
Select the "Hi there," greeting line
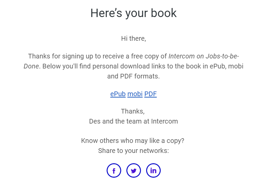pyautogui.click(x=133, y=38)
